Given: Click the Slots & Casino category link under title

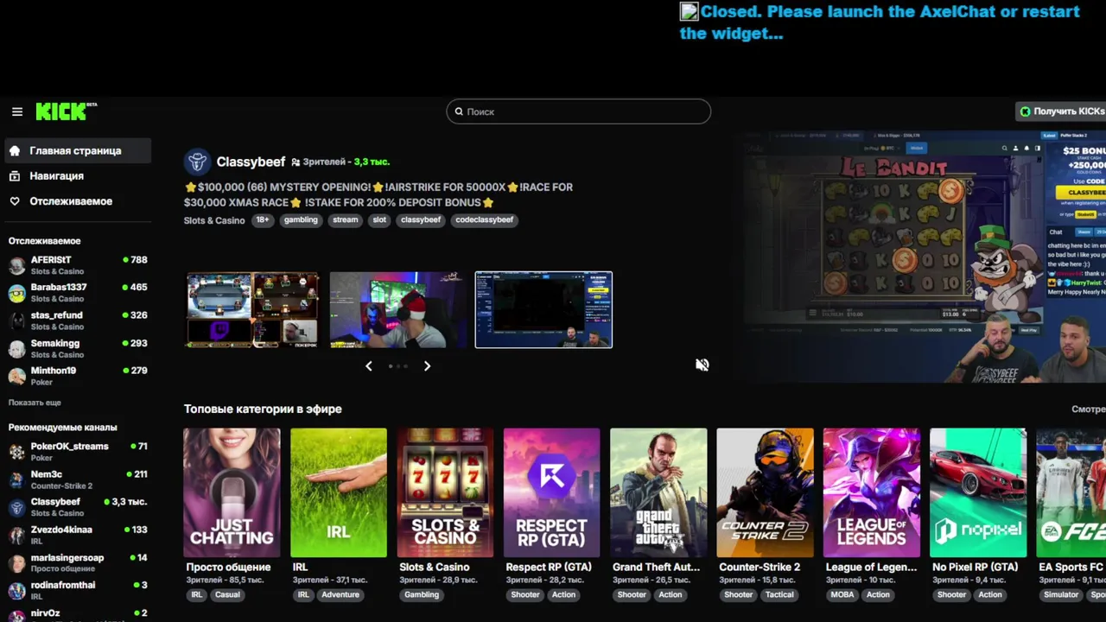Looking at the screenshot, I should (214, 220).
